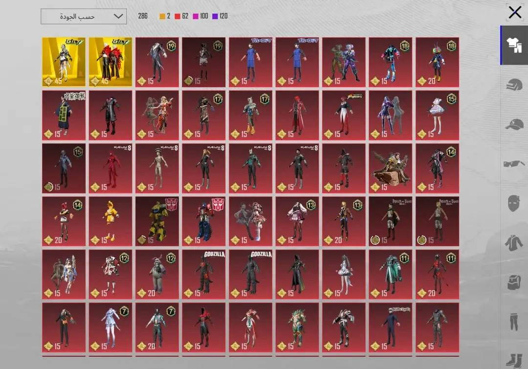This screenshot has width=528, height=369.
Task: Expand the حسب الجودة sort dropdown
Action: pyautogui.click(x=84, y=17)
